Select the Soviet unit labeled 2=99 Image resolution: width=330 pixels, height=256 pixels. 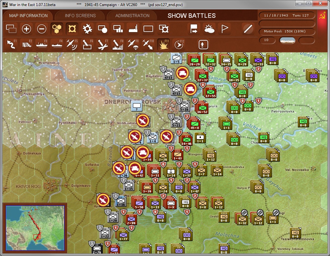(131, 219)
